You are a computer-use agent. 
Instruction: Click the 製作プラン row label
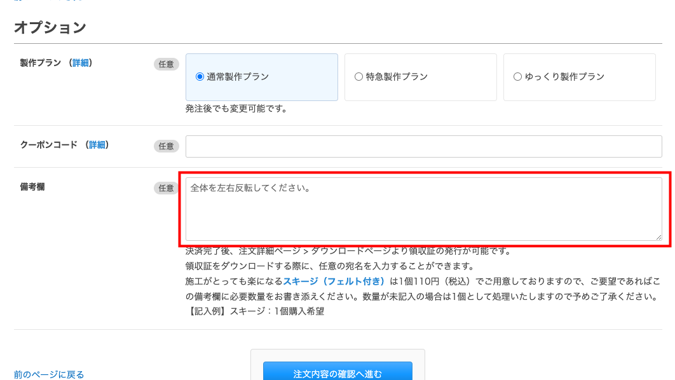[41, 63]
